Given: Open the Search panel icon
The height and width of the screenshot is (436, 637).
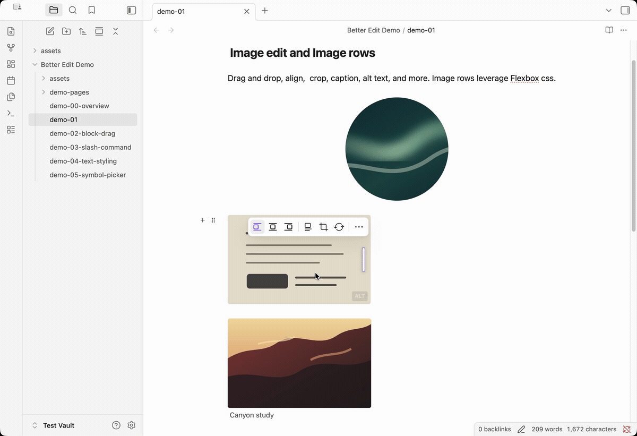Looking at the screenshot, I should pos(73,10).
